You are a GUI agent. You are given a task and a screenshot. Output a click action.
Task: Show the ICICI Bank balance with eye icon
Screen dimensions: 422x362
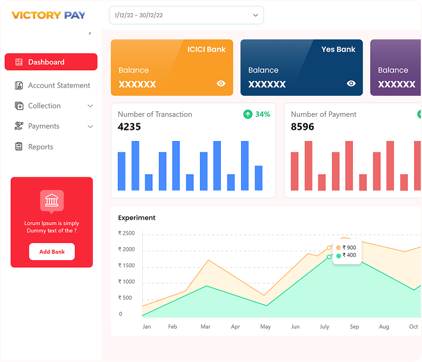221,84
